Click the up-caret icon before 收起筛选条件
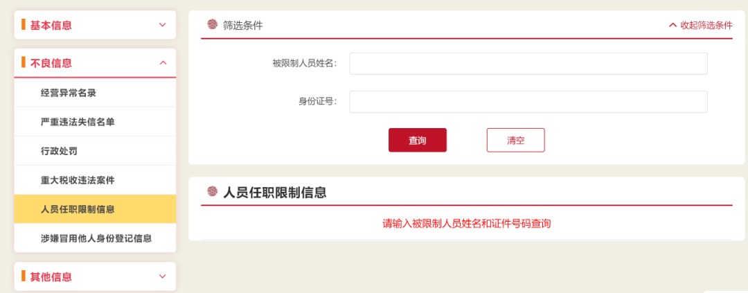 pyautogui.click(x=673, y=26)
